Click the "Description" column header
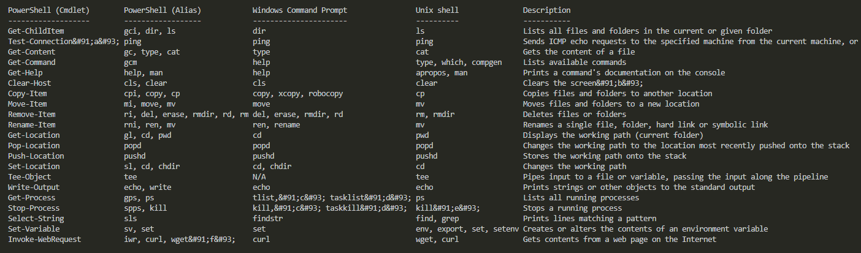The width and height of the screenshot is (861, 253). [546, 10]
